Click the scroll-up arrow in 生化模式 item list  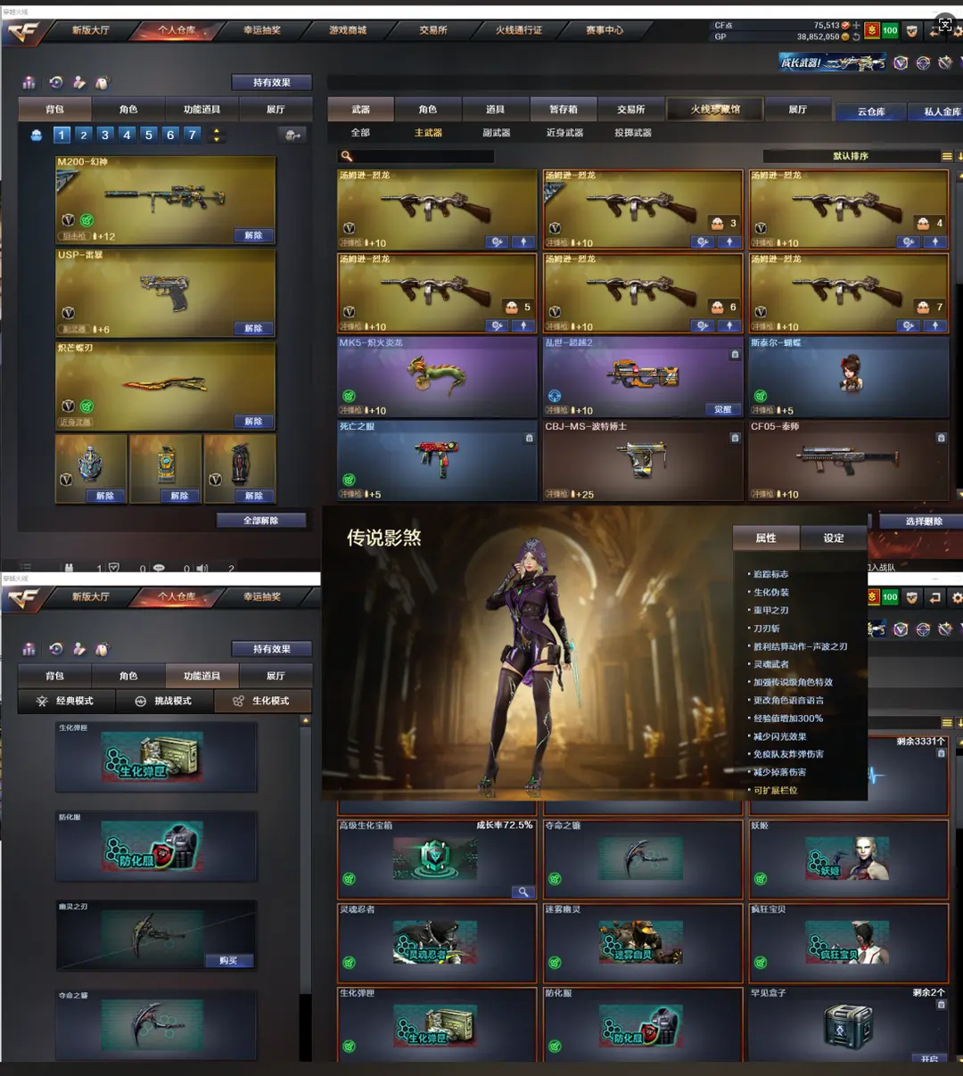pos(306,720)
